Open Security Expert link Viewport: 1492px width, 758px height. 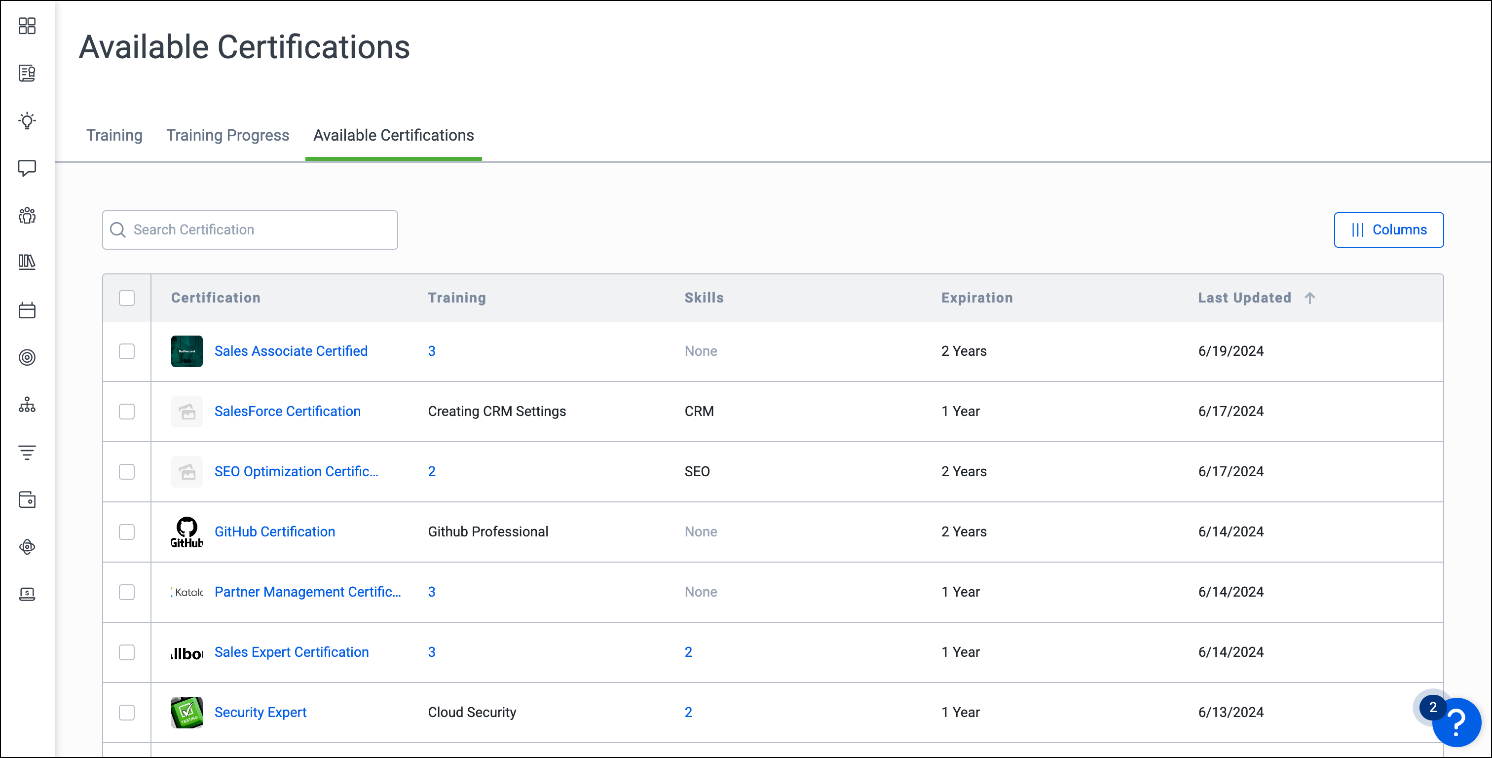click(x=260, y=712)
